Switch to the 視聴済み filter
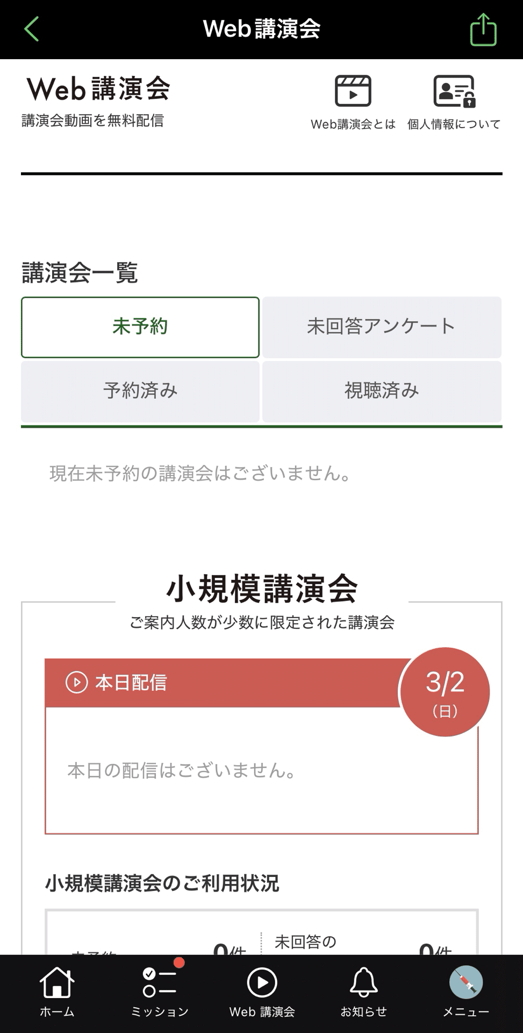 coord(382,391)
